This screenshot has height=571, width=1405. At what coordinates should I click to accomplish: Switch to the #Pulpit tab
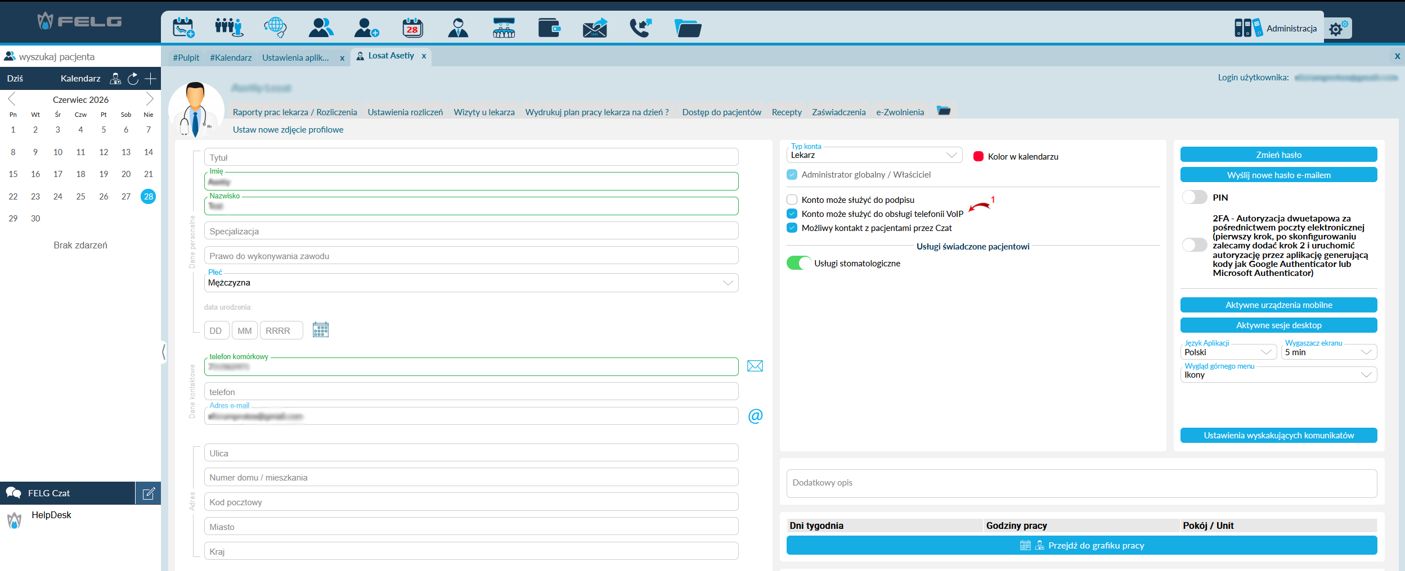point(186,58)
